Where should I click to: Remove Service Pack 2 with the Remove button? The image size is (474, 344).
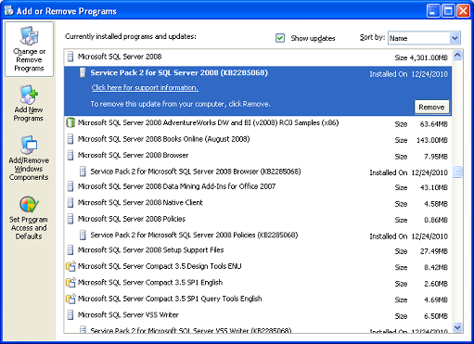point(431,107)
